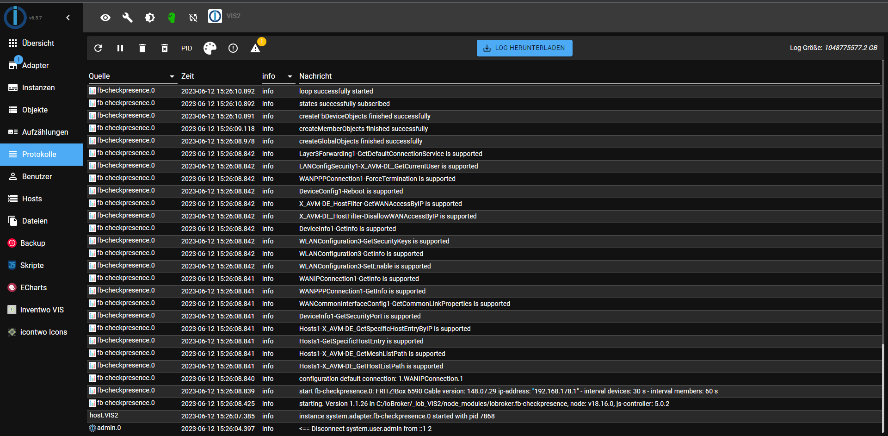The width and height of the screenshot is (888, 436).
Task: Select the 'states successfully subscribed' log row
Action: click(x=483, y=104)
